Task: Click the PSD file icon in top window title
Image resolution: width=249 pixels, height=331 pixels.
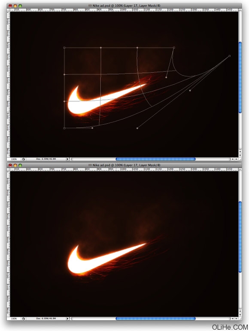Action: coord(90,6)
